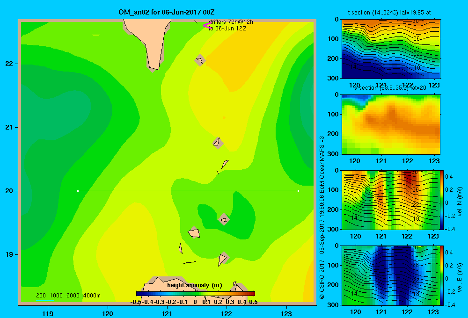
Task: Click the map title 'OM_an02 for 06-Jun-2017 00Z'
Action: [167, 12]
